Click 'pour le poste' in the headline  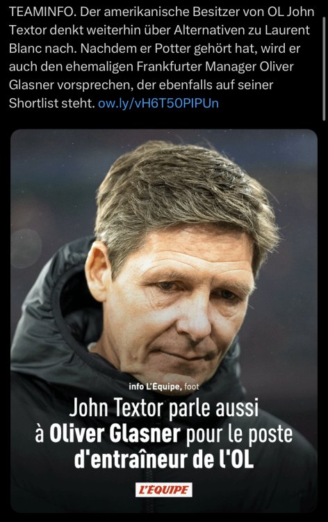[x=239, y=434]
